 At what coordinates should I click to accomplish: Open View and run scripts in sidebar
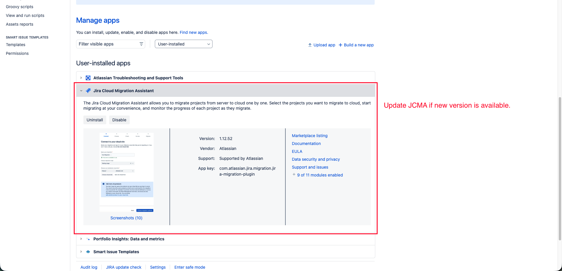(25, 15)
